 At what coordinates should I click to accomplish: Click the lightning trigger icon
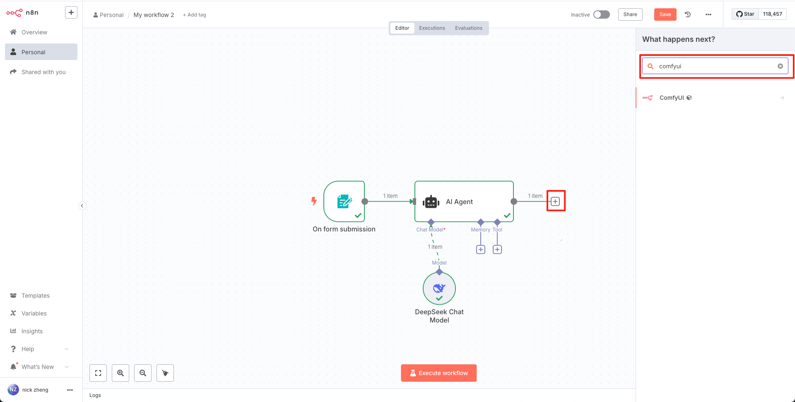click(x=314, y=201)
